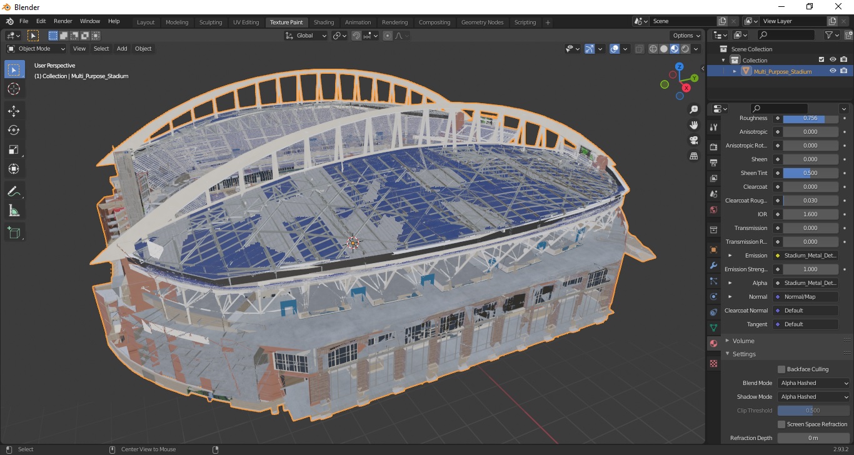Screen dimensions: 854x455
Task: Choose the Annotate tool
Action: click(x=14, y=191)
